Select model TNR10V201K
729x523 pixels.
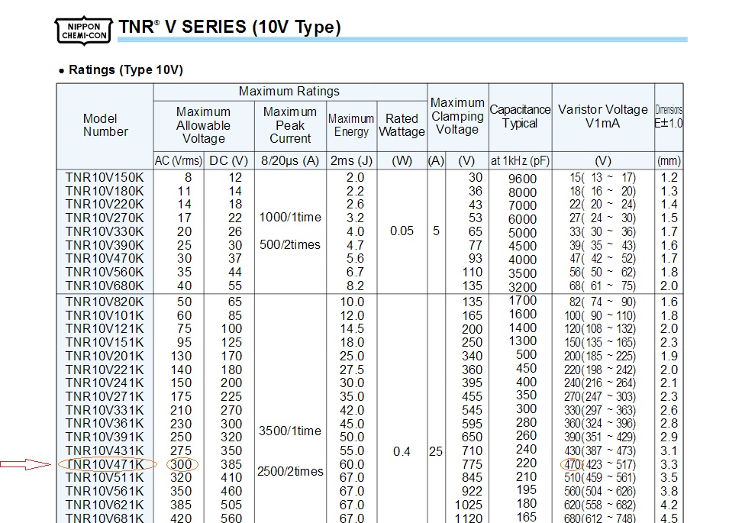(x=105, y=356)
